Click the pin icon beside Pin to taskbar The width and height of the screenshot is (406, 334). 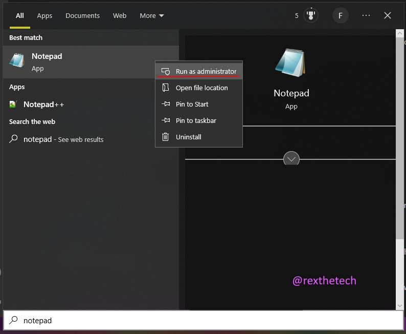click(166, 120)
